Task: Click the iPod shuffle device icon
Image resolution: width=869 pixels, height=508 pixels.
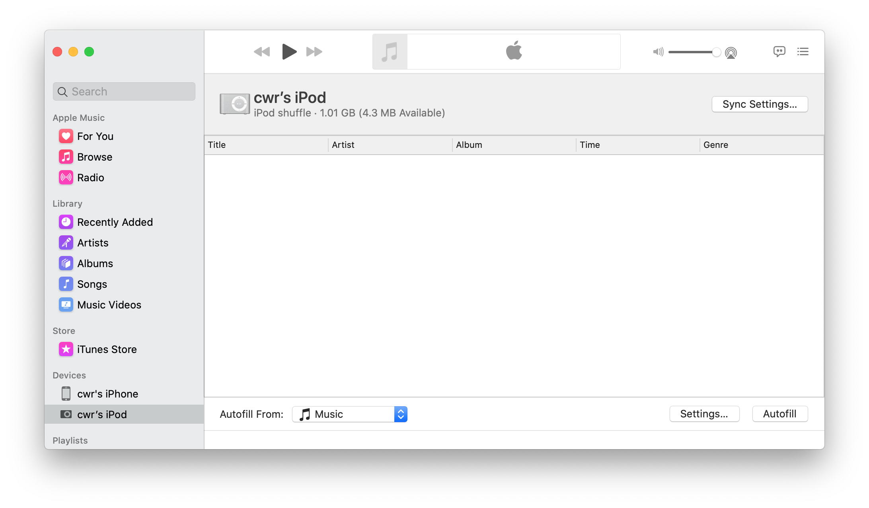Action: pyautogui.click(x=235, y=104)
